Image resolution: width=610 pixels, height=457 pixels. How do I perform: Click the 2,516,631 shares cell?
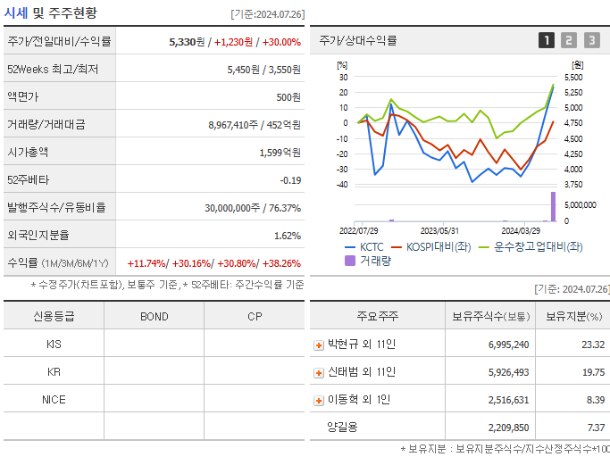508,400
